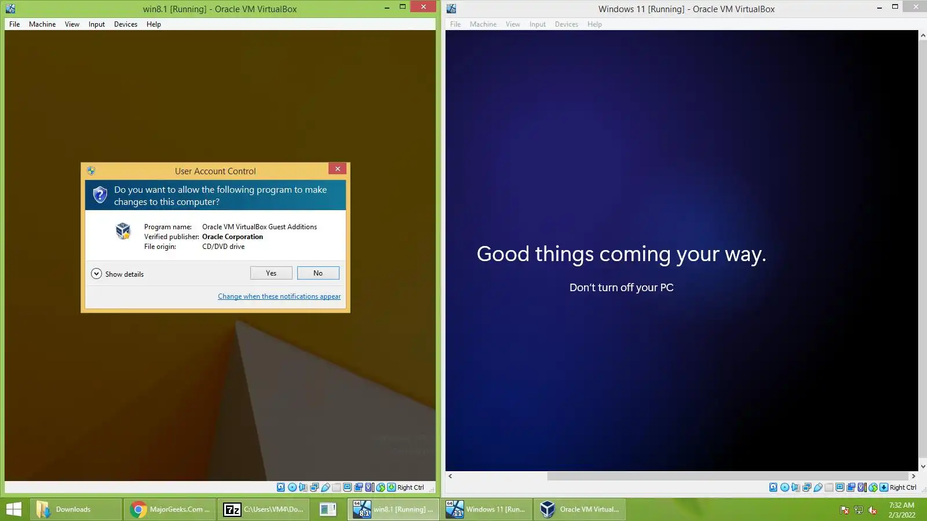Click keyboard capture indicator in Windows 11 status bar
The image size is (927, 521).
884,487
